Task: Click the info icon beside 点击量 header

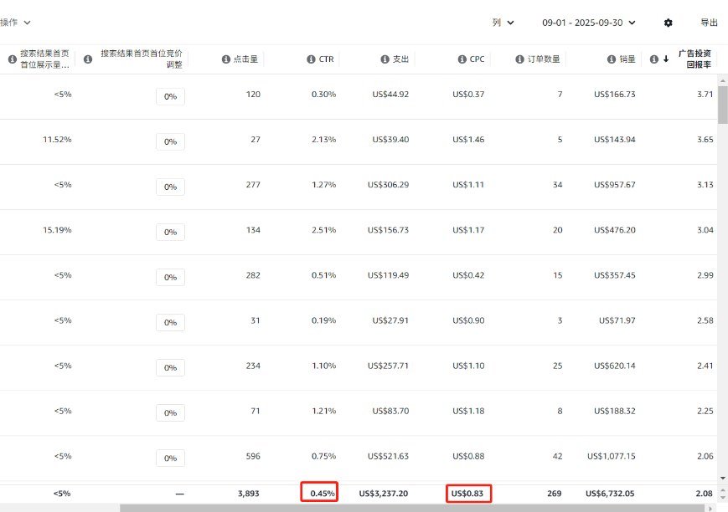Action: [226, 59]
